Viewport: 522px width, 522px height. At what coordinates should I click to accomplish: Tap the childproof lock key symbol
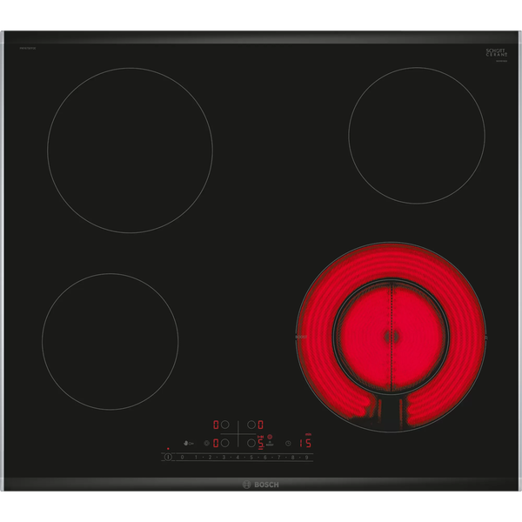[188, 443]
